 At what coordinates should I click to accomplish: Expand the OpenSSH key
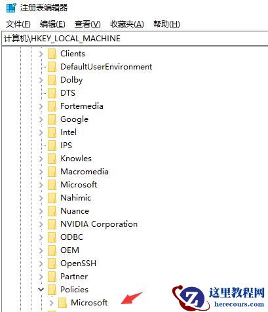coord(41,263)
